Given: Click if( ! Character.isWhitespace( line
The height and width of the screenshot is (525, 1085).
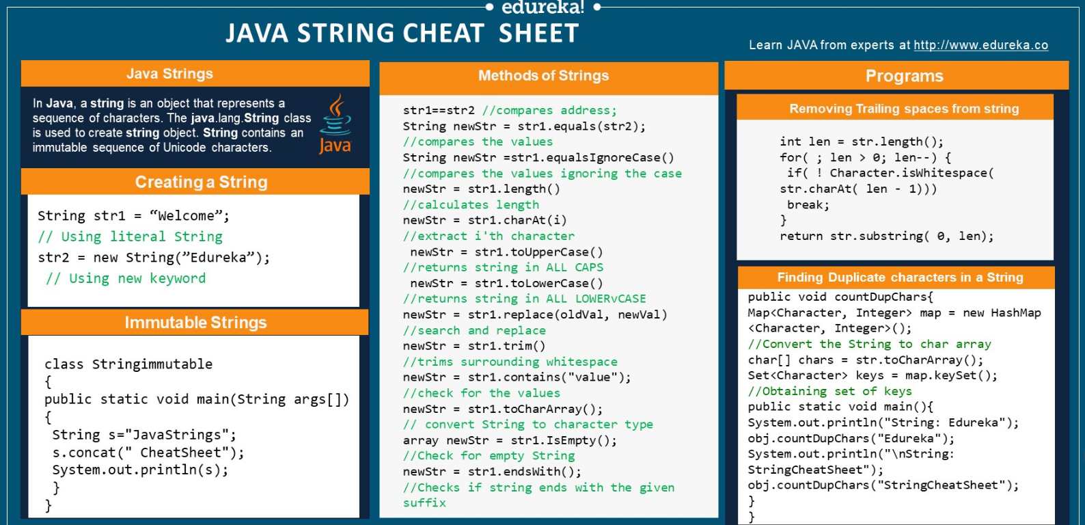Looking at the screenshot, I should tap(890, 174).
